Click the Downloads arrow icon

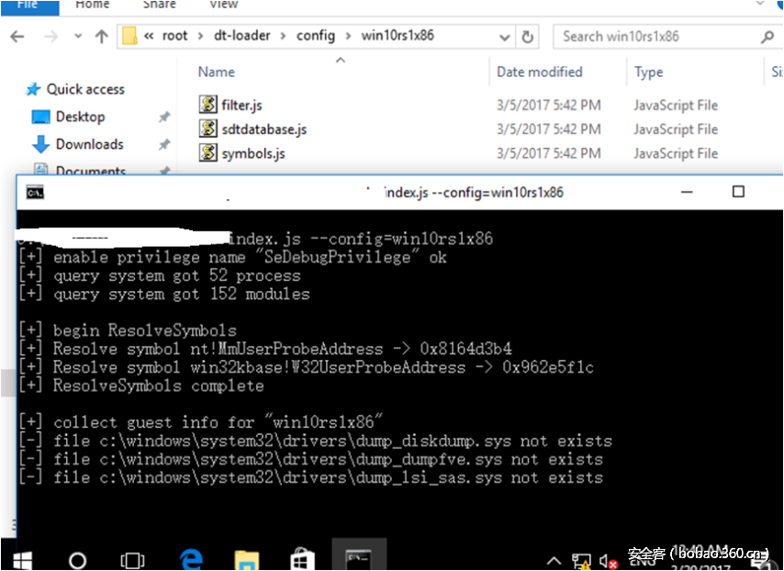coord(40,144)
